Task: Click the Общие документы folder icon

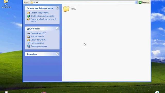Action: point(28,40)
